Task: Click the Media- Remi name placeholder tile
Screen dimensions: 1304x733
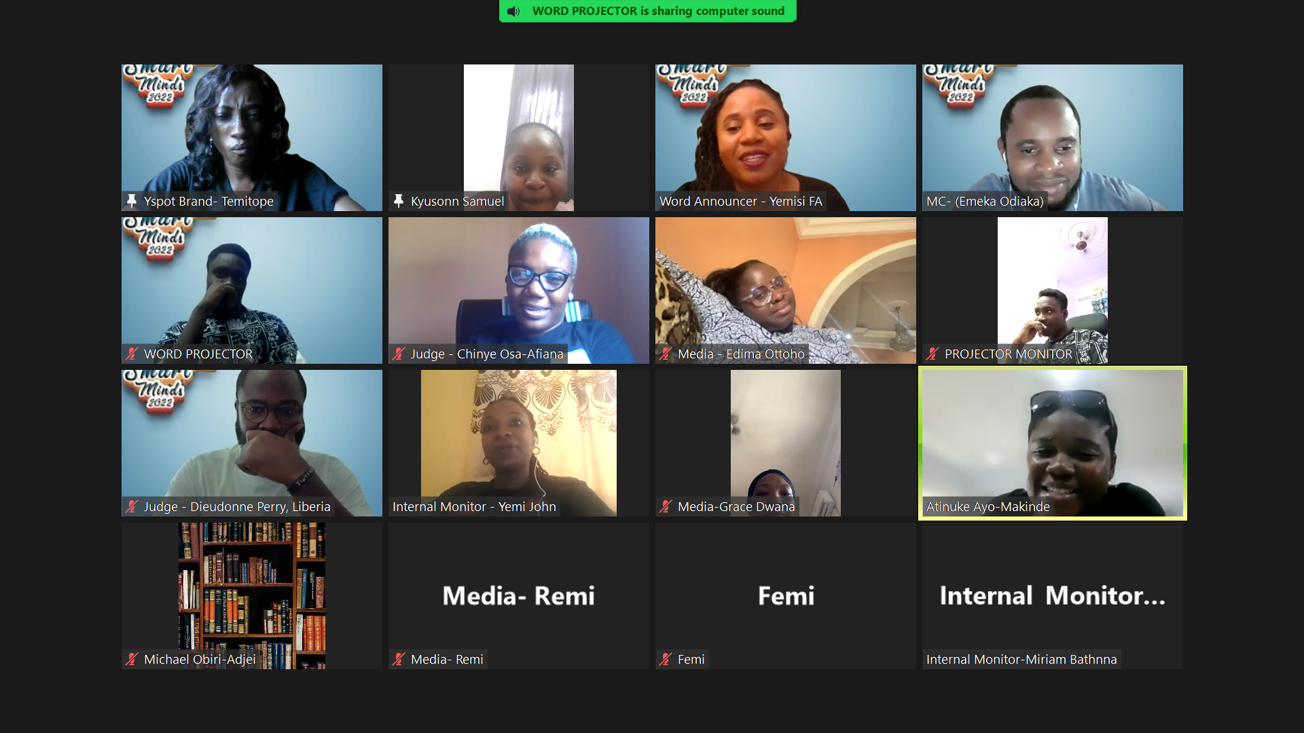Action: 519,596
